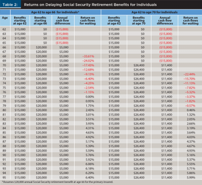
Task: Click the 'Age 62 to age 70 for individuals' header
Action: click(155, 12)
